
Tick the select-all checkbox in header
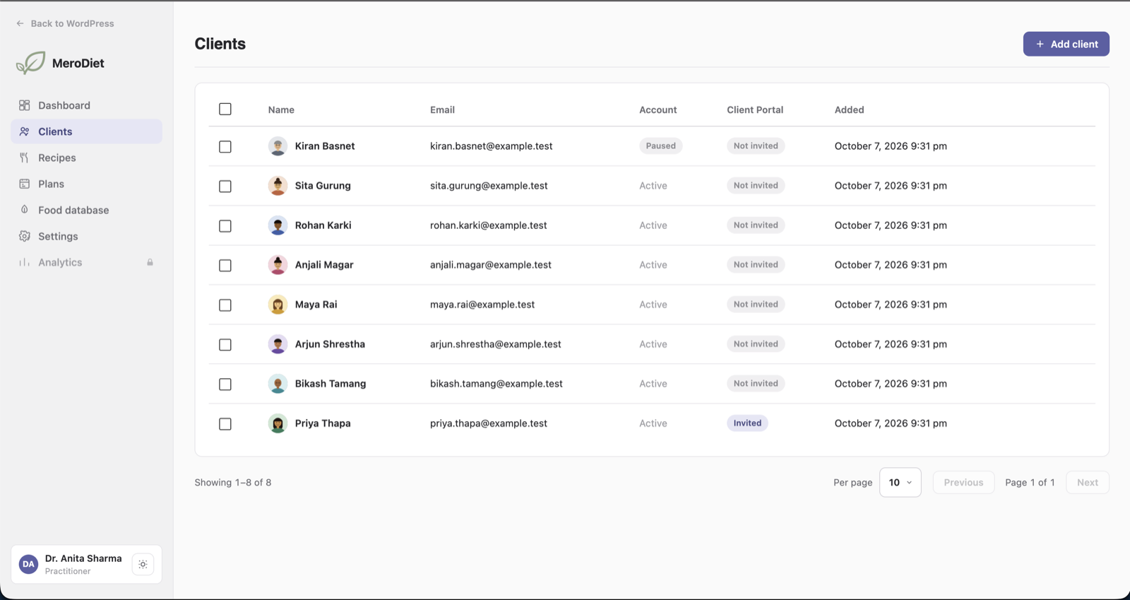(x=225, y=109)
